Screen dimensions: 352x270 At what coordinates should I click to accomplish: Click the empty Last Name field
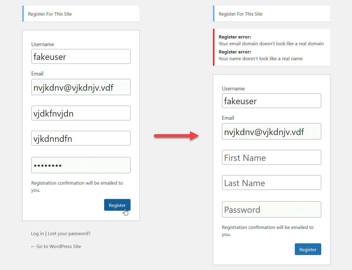pos(271,183)
